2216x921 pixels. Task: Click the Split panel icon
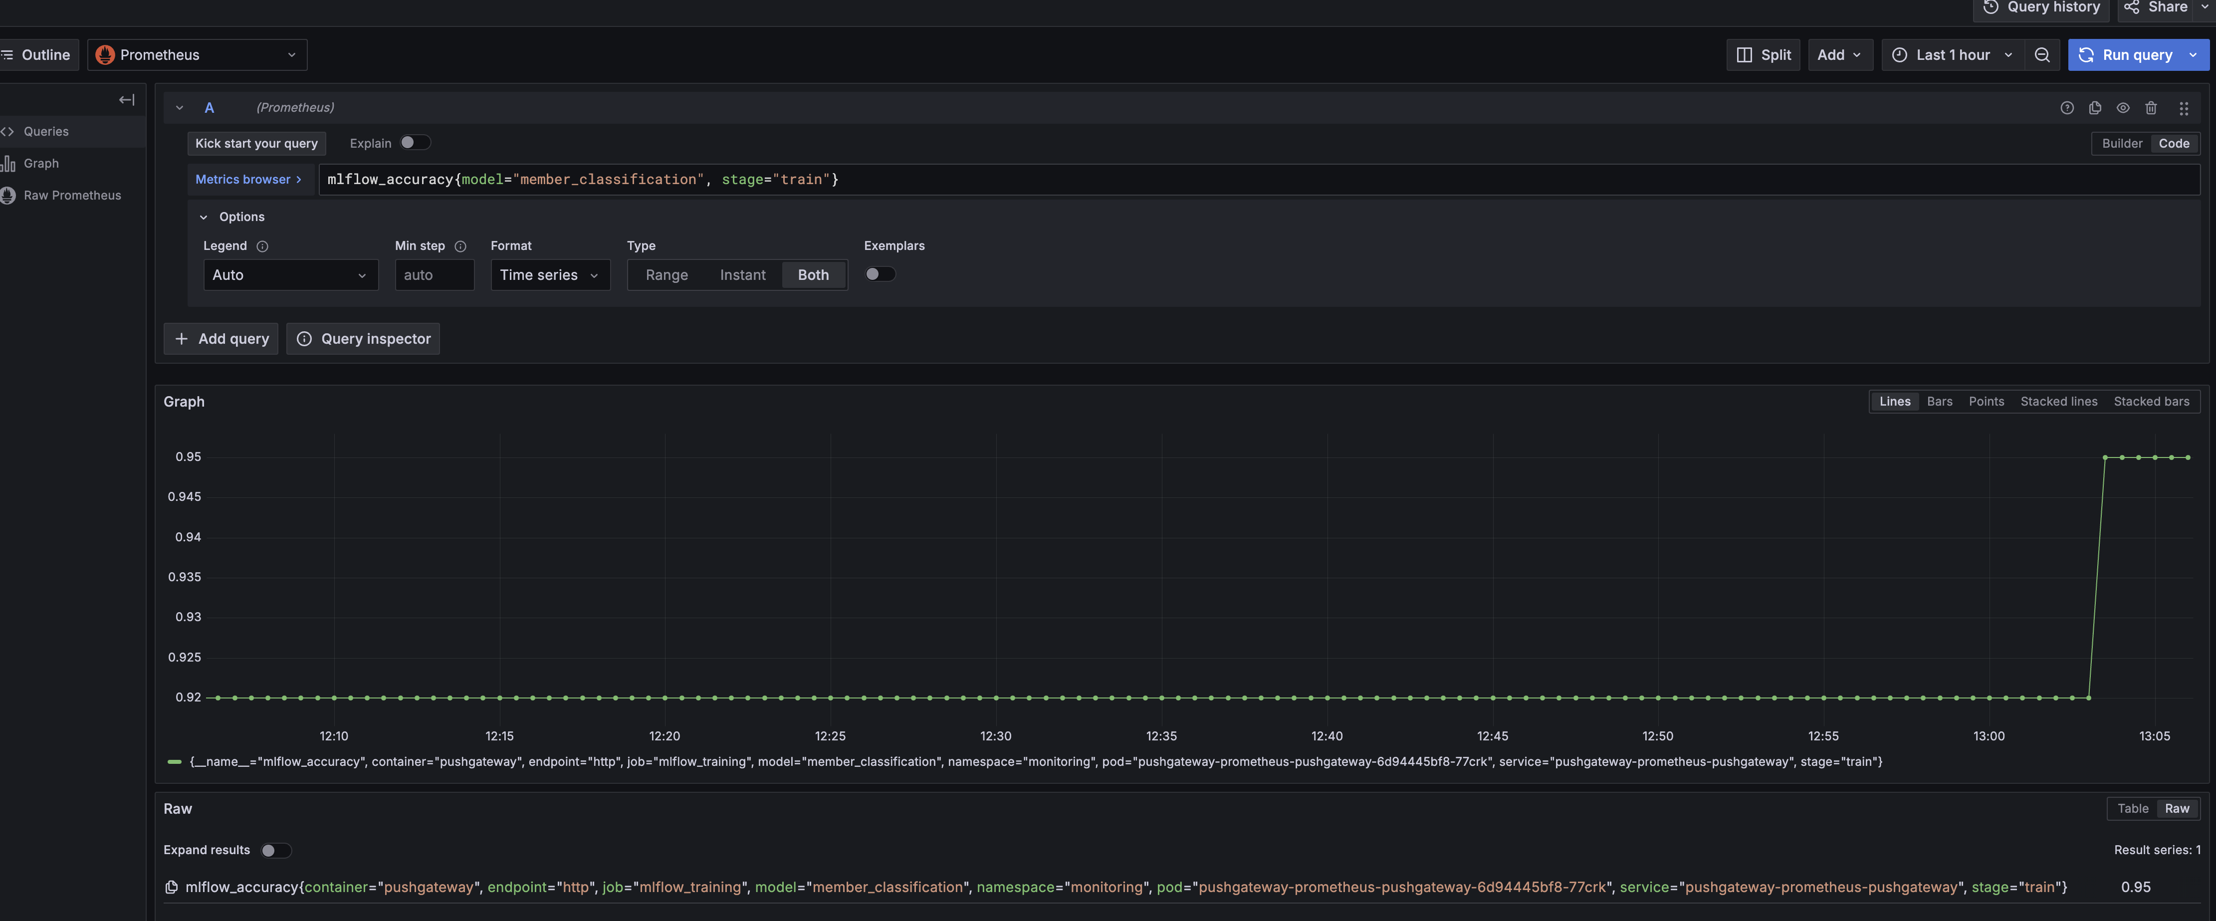coord(1744,55)
